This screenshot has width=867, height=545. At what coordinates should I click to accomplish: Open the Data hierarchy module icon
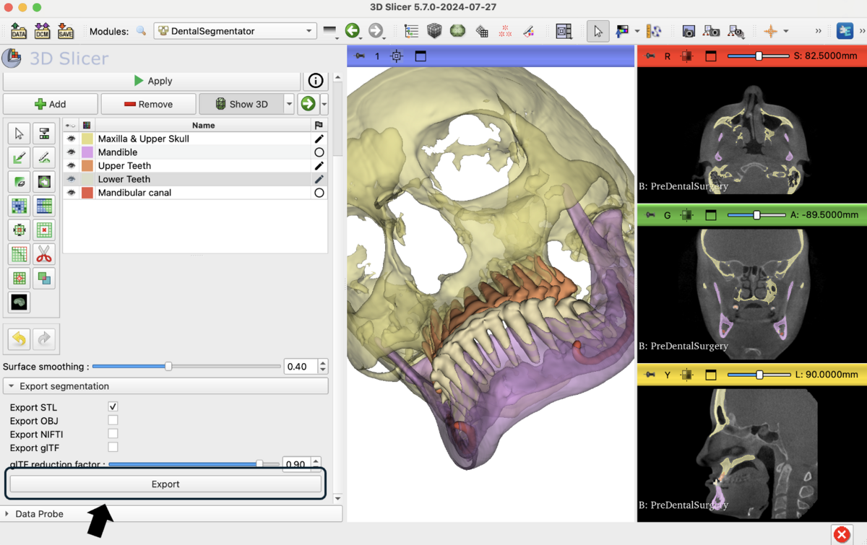(411, 31)
